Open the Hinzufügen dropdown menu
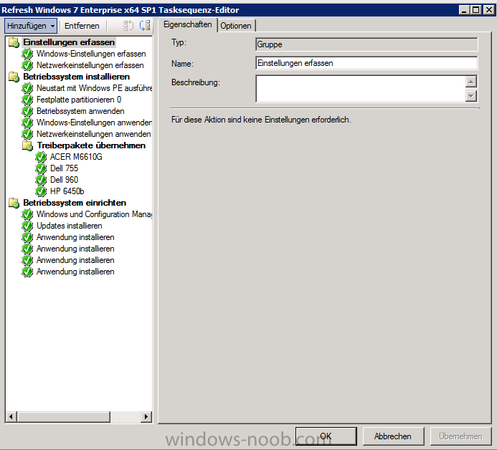Viewport: 497px width, 450px height. (31, 26)
